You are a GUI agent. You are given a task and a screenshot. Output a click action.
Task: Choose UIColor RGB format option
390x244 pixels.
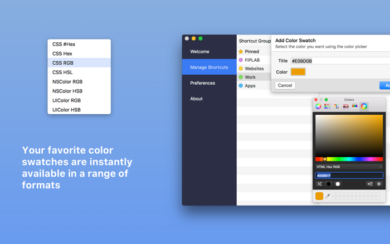pyautogui.click(x=79, y=100)
